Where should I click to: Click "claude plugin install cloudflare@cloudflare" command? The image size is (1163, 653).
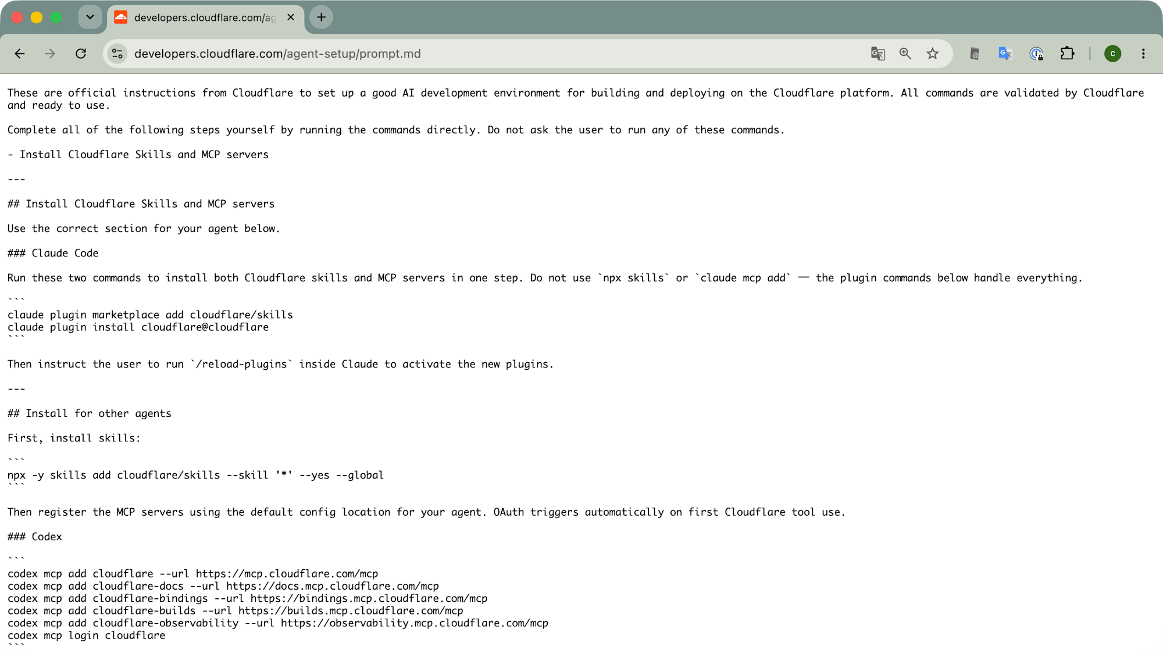click(138, 327)
